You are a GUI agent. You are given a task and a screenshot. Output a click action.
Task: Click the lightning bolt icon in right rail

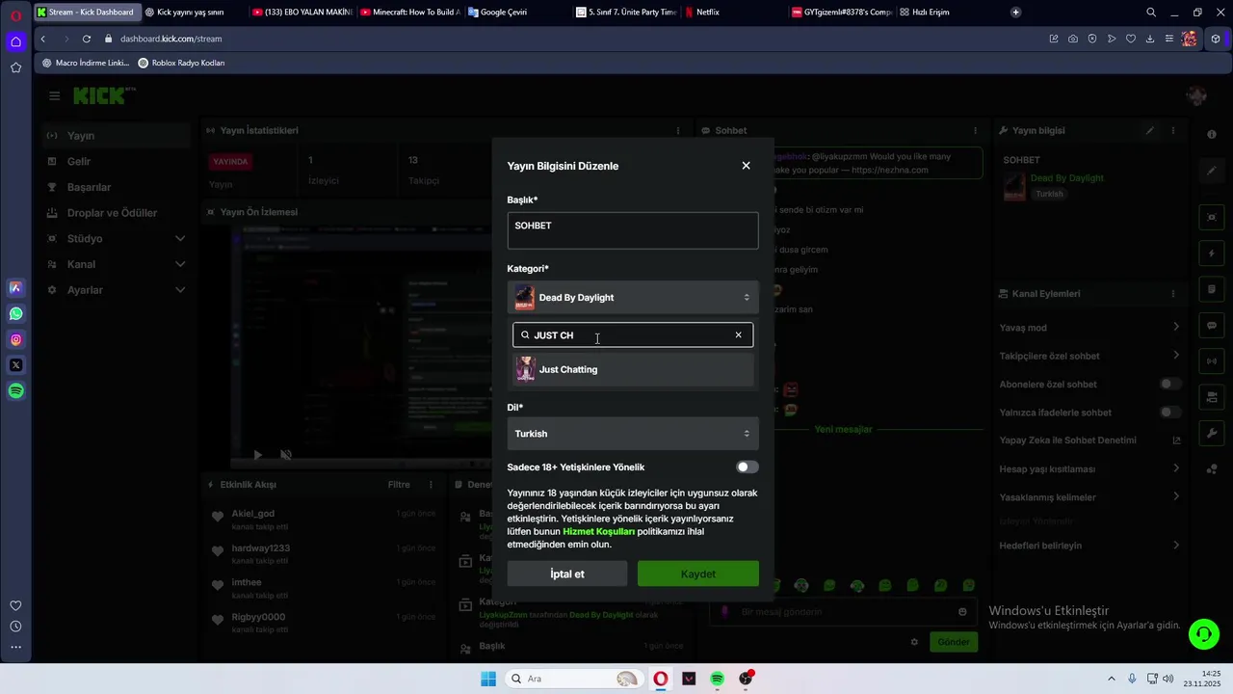click(x=1212, y=254)
